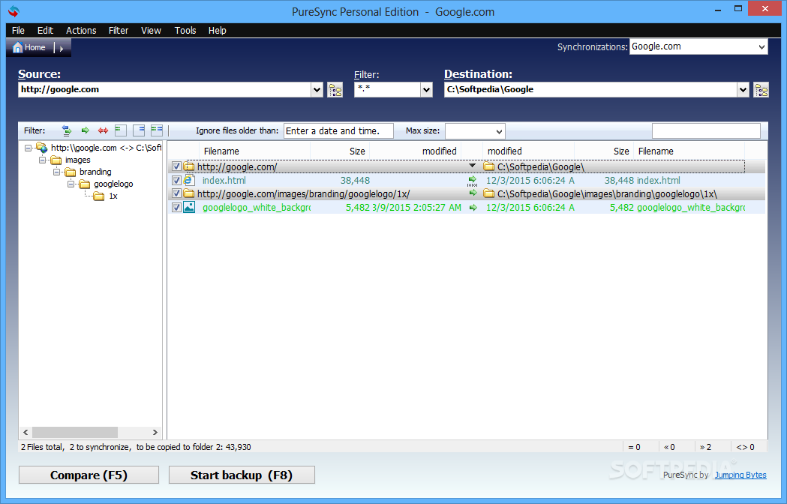Open the Actions menu
787x504 pixels.
tap(81, 31)
